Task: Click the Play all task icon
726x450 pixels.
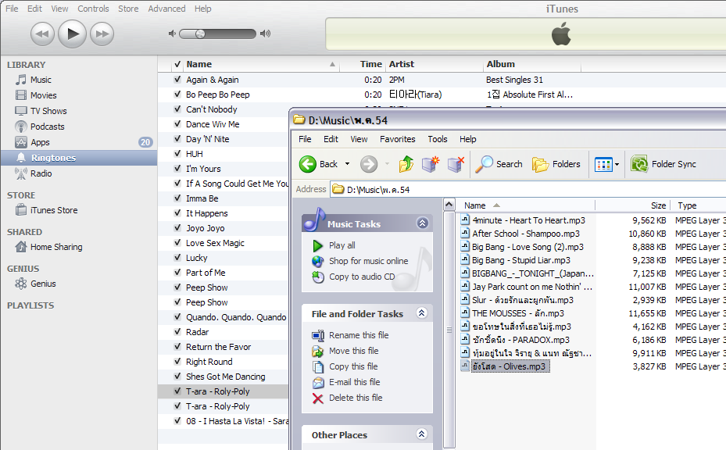Action: [317, 245]
